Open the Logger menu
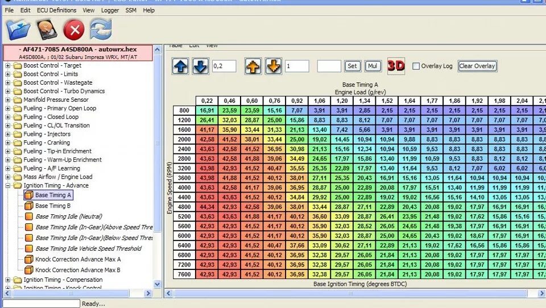Viewport: 546px width, 308px height. click(x=110, y=10)
